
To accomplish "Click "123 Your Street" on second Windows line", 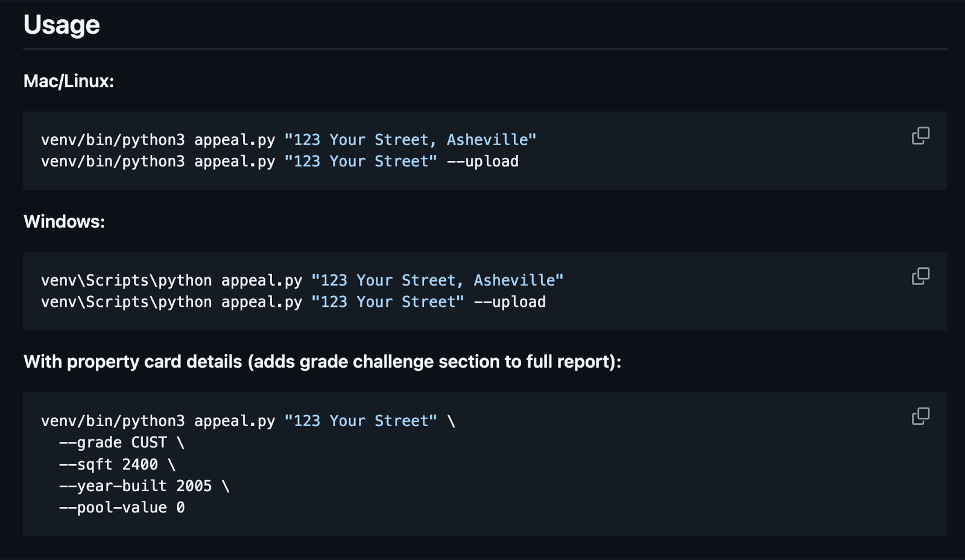I will pos(388,302).
